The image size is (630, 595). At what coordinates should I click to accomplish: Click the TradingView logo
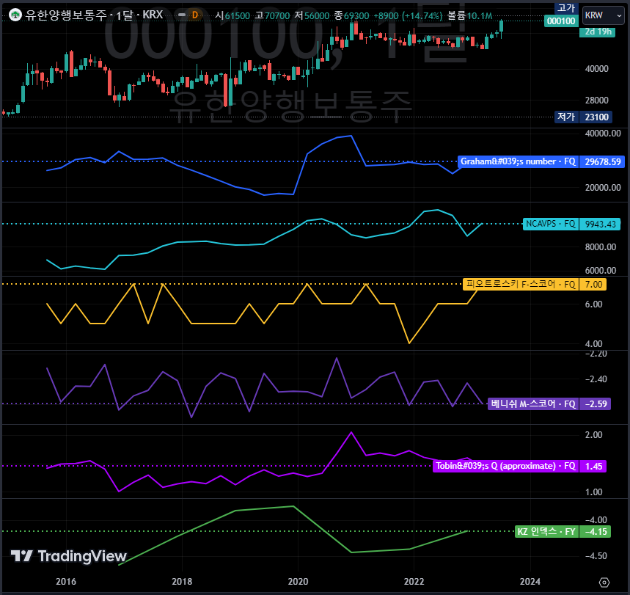coord(69,556)
